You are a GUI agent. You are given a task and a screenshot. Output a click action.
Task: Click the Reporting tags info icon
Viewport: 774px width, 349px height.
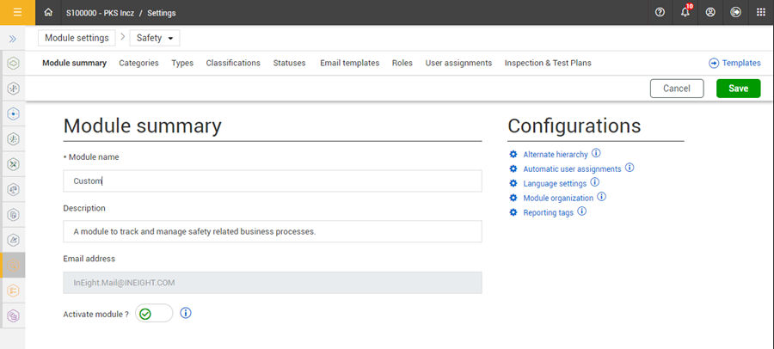click(x=581, y=211)
